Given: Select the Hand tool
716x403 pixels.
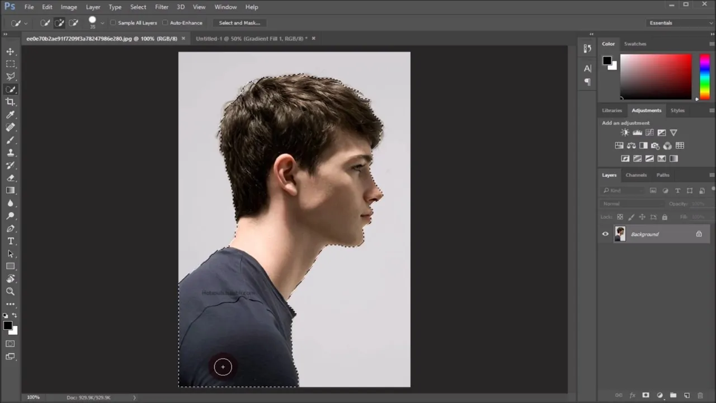Looking at the screenshot, I should pyautogui.click(x=11, y=279).
